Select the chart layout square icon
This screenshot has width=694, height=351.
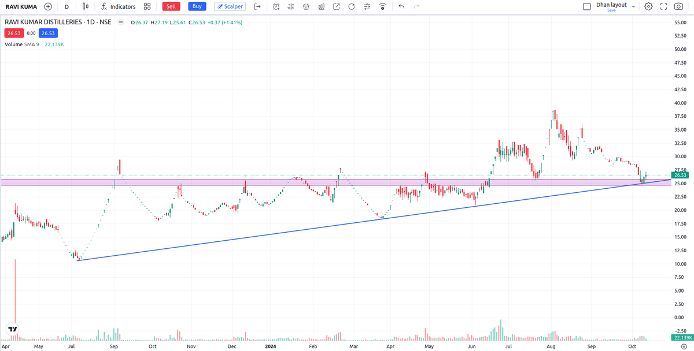[587, 6]
